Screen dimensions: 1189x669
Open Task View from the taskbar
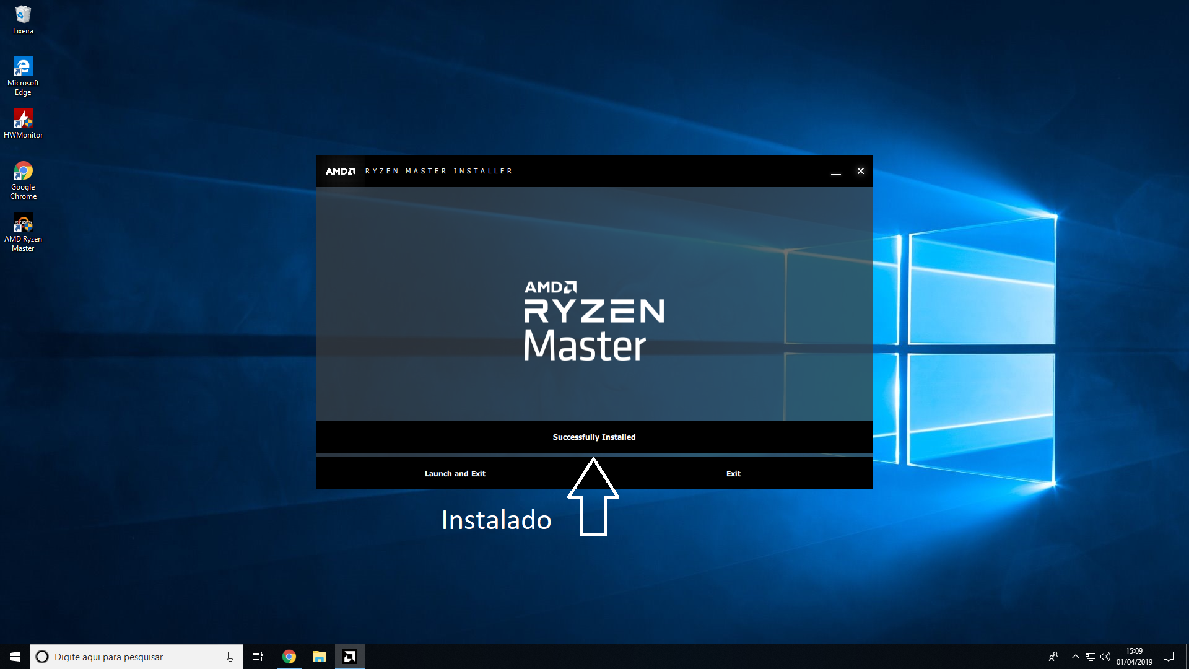258,657
